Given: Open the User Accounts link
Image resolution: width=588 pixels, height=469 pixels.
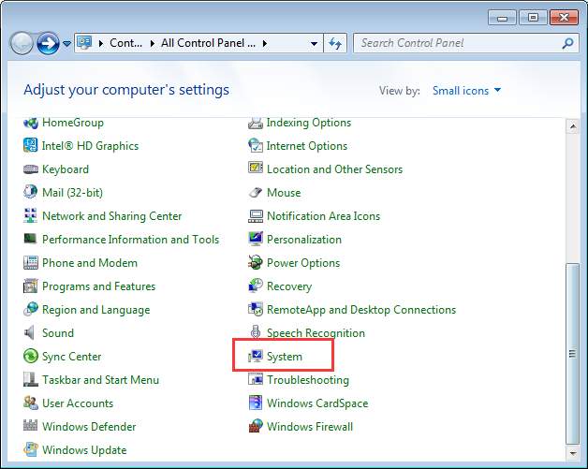Looking at the screenshot, I should click(78, 403).
